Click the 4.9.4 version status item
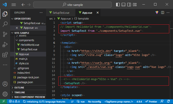Screen dimensions: 173x104 139,101
